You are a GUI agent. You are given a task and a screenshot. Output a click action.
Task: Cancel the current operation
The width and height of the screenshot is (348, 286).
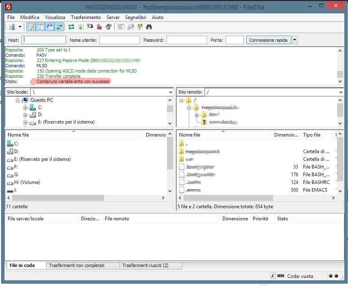pos(90,26)
